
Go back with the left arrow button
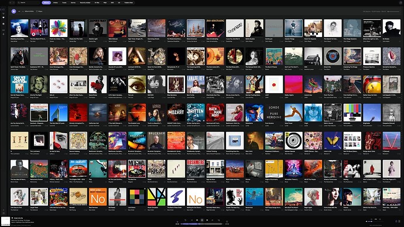11,2
